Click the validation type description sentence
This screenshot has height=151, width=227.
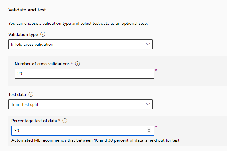78,24
